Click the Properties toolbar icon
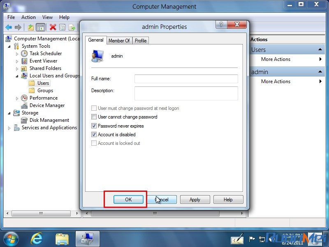This screenshot has height=247, width=329. [63, 27]
